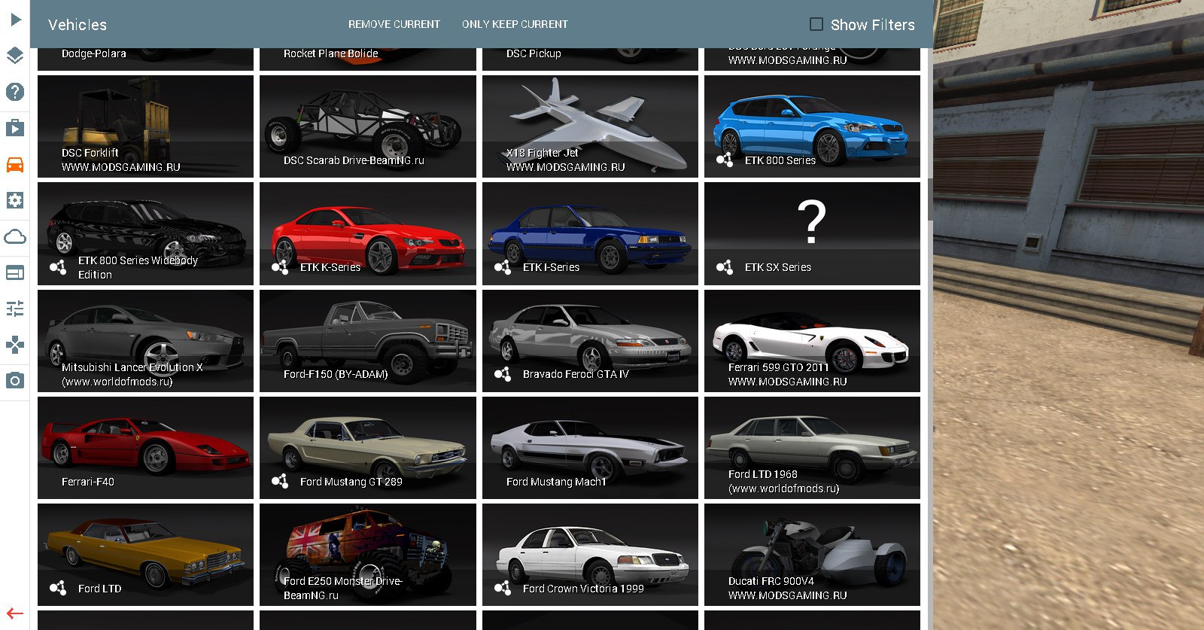Click configurations icon on Ford LTD
The image size is (1204, 630).
coord(58,588)
